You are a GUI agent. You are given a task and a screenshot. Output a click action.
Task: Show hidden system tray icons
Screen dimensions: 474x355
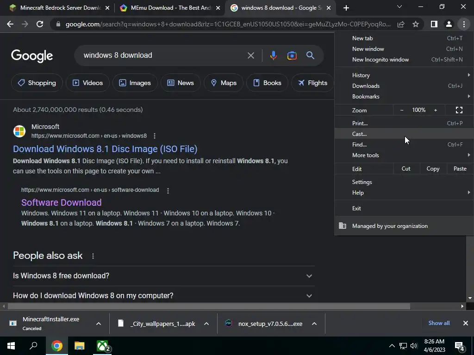392,346
